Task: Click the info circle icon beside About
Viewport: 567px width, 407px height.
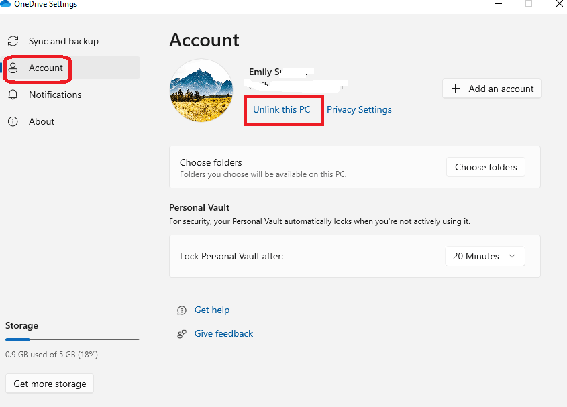Action: click(x=13, y=121)
